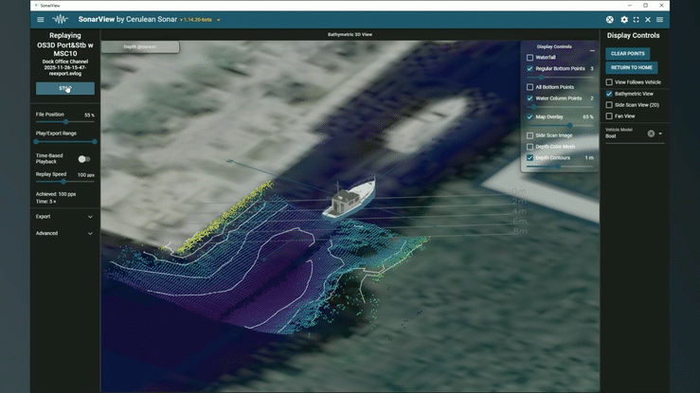Click the RETURN TO HOME button
The height and width of the screenshot is (393, 700).
tap(632, 68)
